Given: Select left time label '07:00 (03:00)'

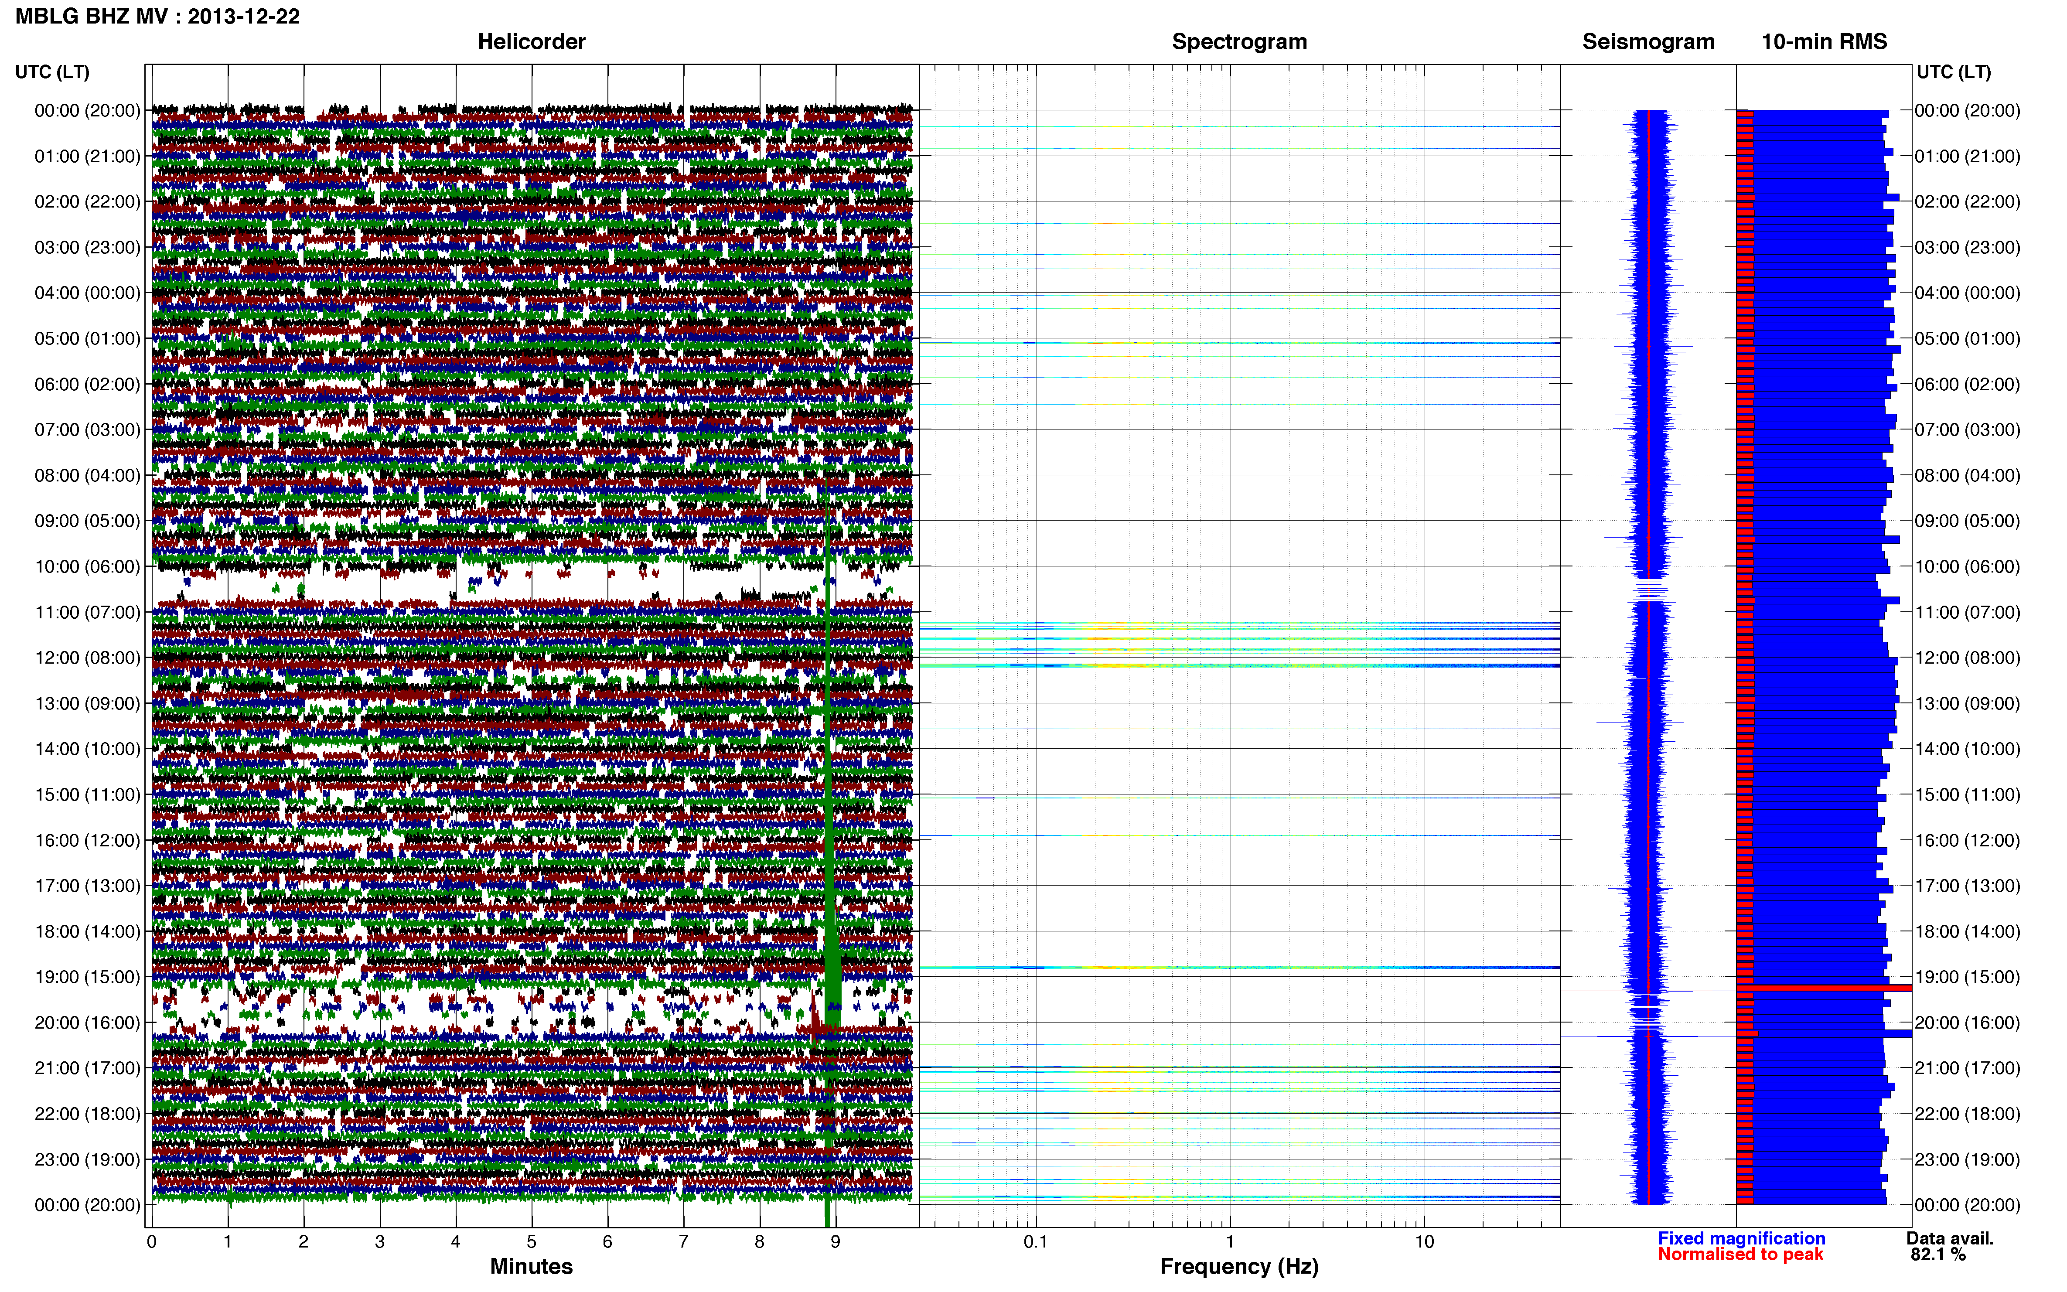Looking at the screenshot, I should point(87,430).
